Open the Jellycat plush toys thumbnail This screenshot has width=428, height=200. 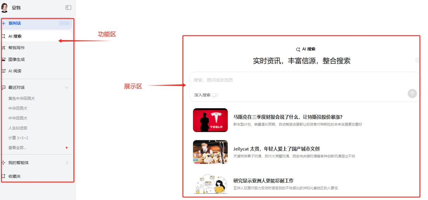pyautogui.click(x=210, y=152)
